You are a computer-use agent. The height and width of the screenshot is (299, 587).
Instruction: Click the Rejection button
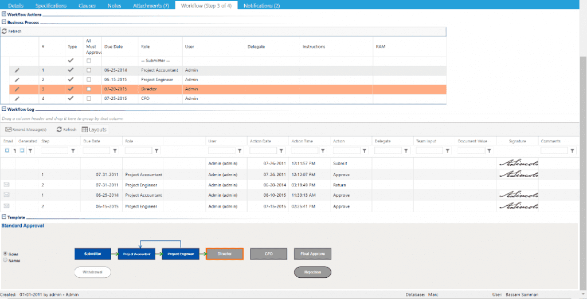coord(312,272)
